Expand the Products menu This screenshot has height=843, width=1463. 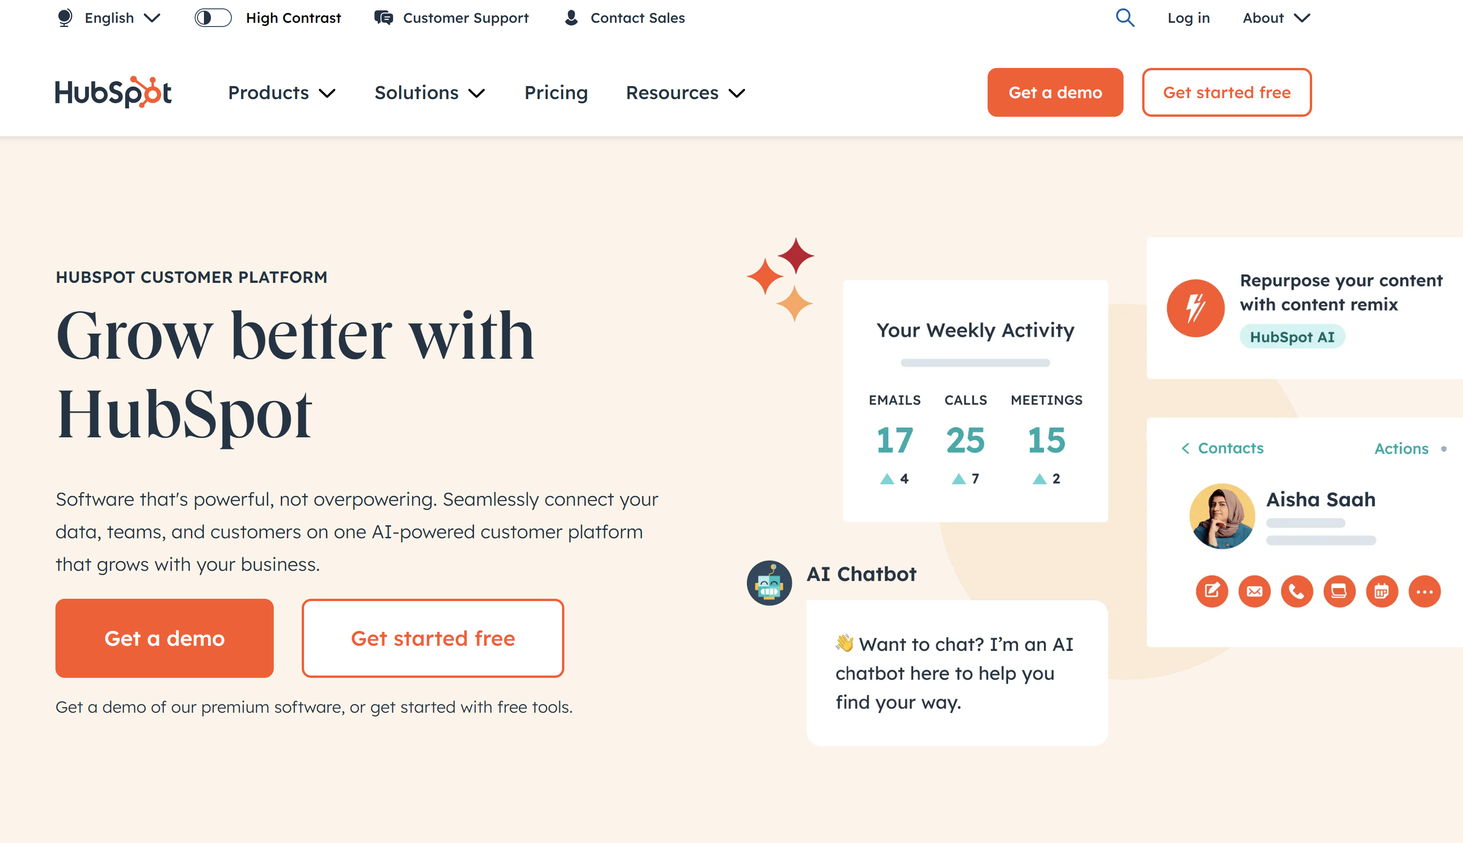282,93
